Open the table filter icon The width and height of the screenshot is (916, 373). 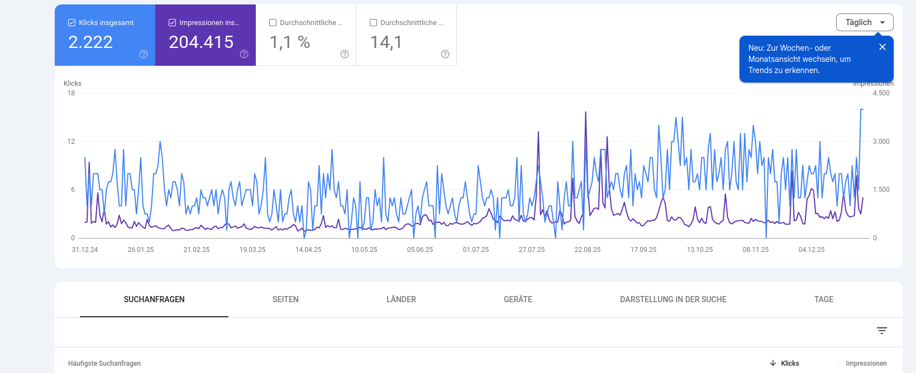tap(882, 331)
